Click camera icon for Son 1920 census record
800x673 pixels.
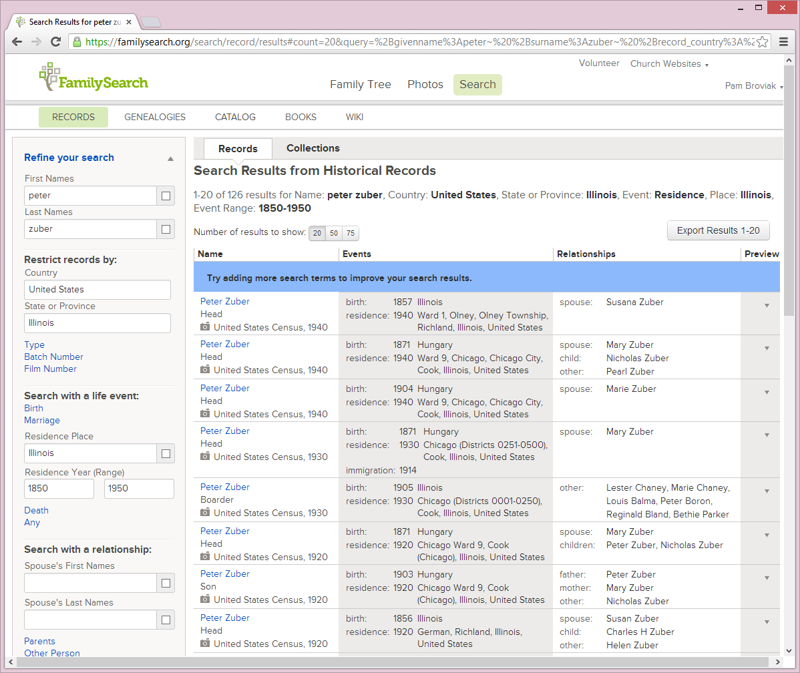click(205, 599)
